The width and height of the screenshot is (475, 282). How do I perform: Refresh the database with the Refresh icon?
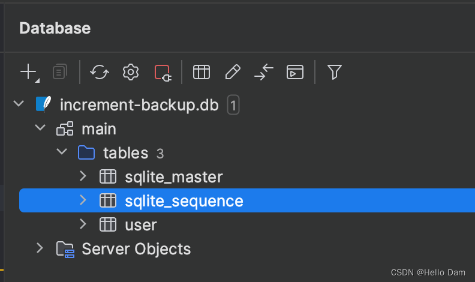click(x=100, y=72)
